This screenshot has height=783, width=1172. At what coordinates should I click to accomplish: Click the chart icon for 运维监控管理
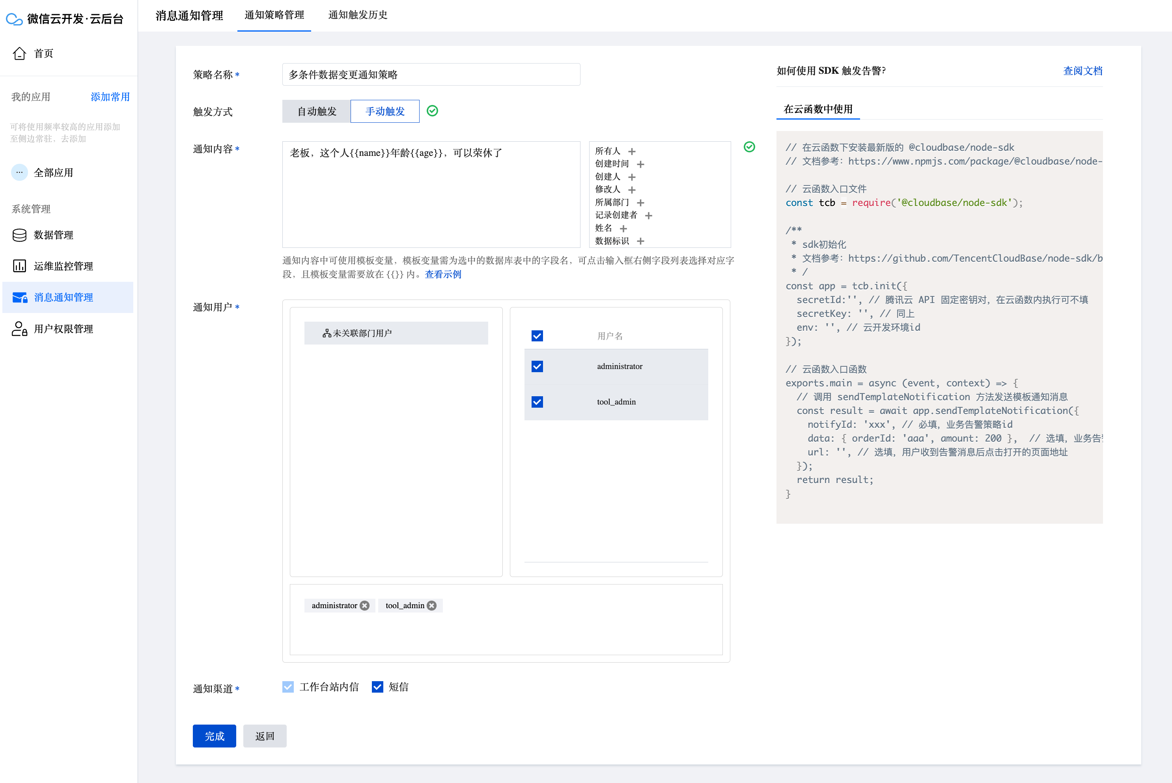pyautogui.click(x=19, y=266)
